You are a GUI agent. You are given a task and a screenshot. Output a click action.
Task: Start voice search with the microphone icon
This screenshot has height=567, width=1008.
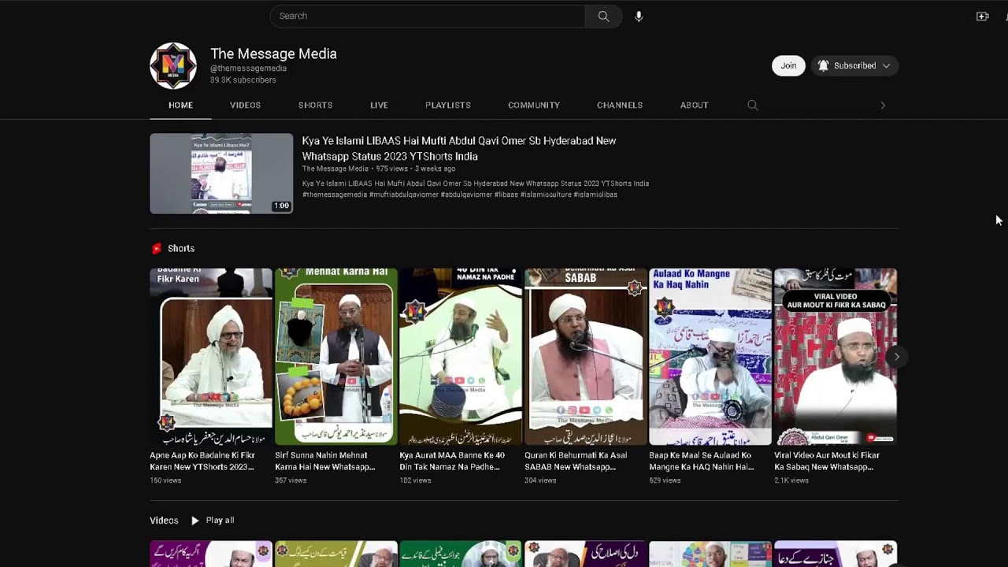point(639,17)
